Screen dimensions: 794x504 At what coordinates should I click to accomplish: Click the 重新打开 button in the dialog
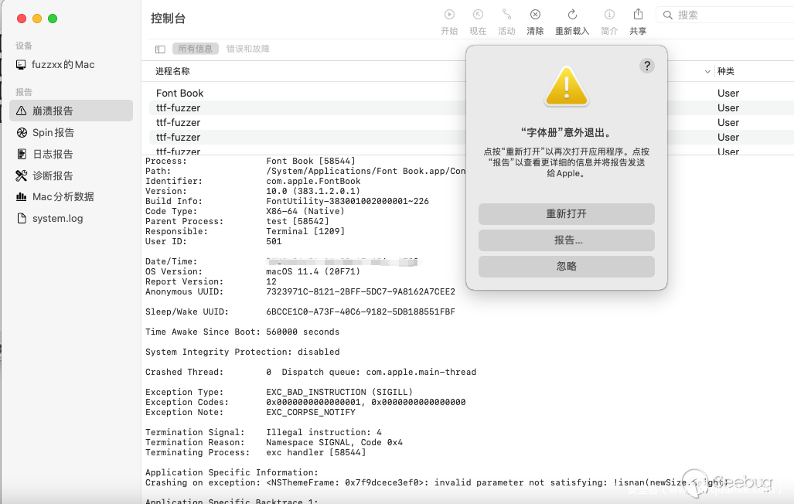click(567, 214)
